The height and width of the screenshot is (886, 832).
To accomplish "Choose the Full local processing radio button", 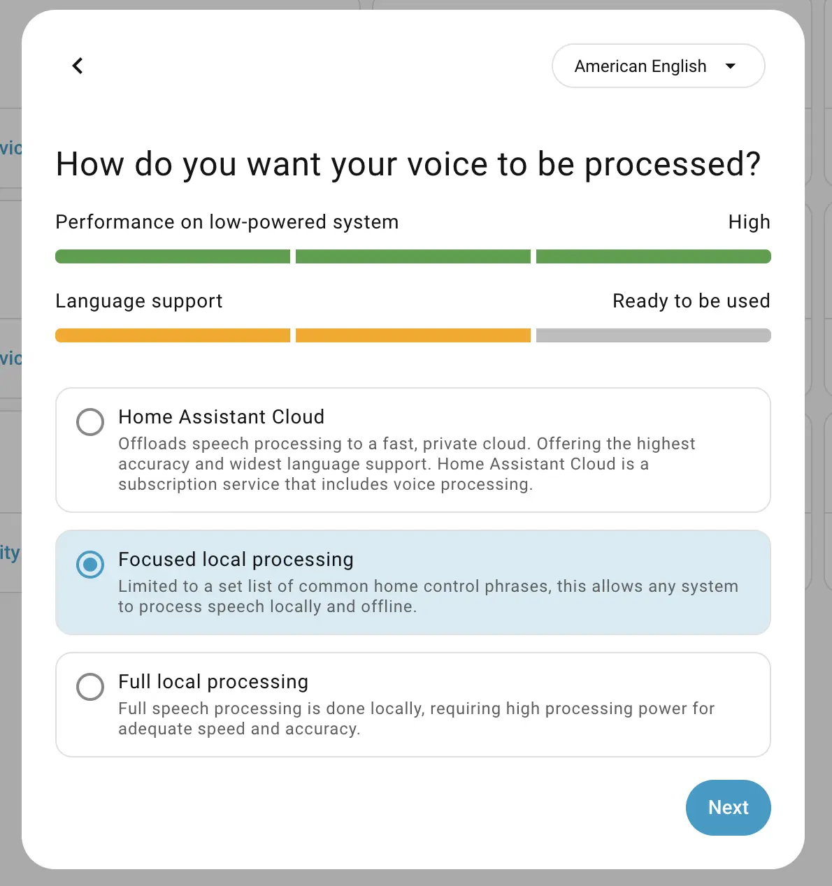I will 90,687.
